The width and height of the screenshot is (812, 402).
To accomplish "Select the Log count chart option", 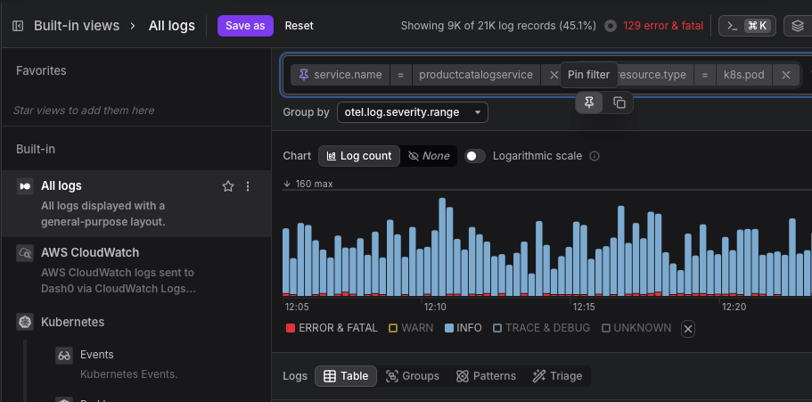I will coord(359,156).
